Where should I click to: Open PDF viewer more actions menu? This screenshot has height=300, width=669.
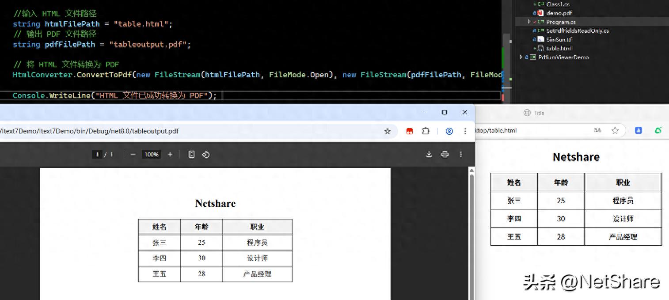click(x=461, y=154)
